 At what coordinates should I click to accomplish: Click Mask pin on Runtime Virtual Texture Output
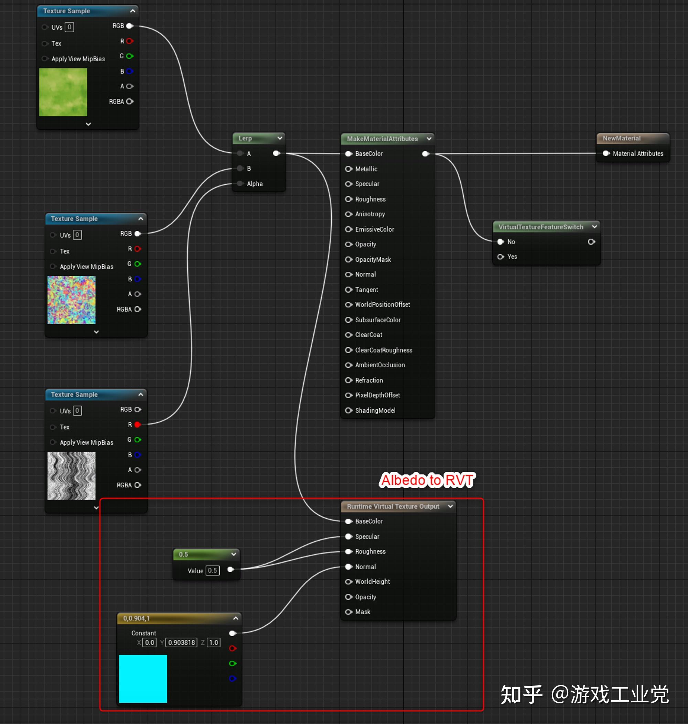tap(349, 612)
